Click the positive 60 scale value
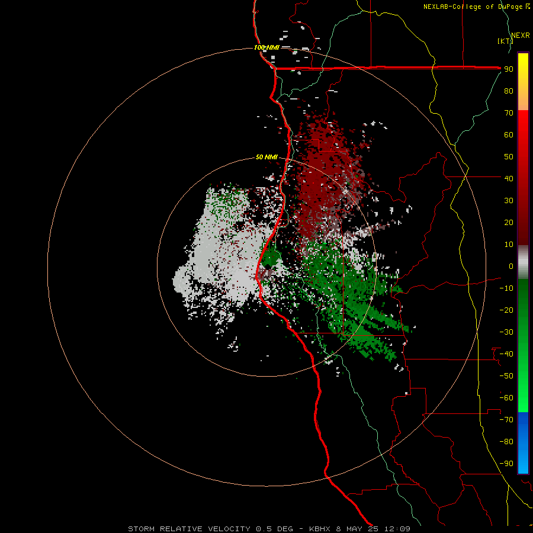Screen dimensions: 533x533 [509, 134]
